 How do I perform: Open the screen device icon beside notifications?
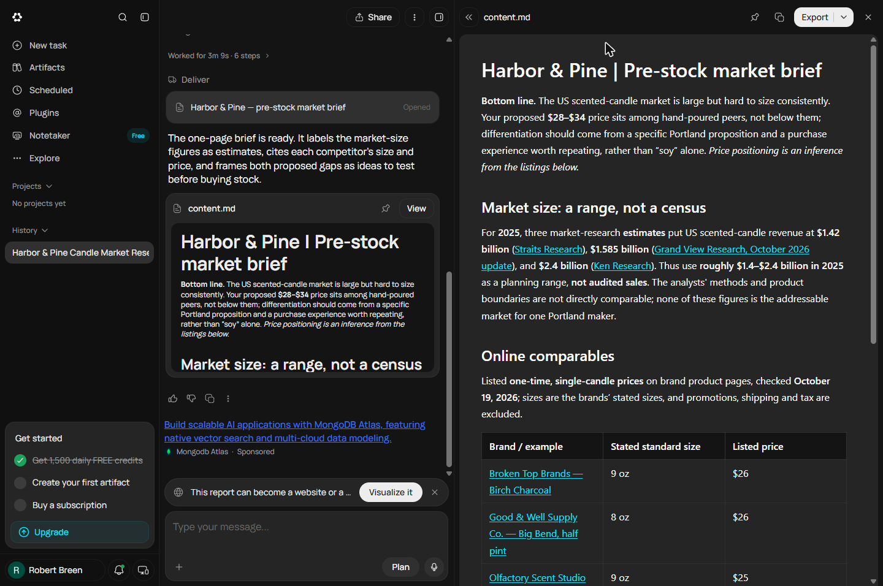(143, 570)
